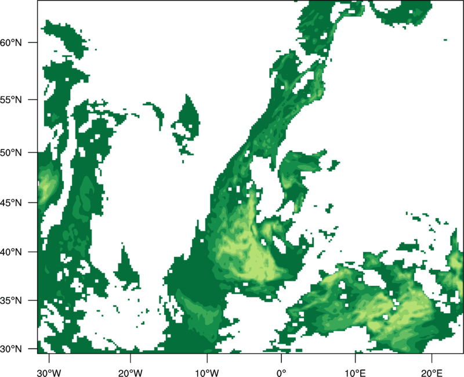Click the 20°W longitude label
Screen dimensions: 464x377
coord(130,373)
